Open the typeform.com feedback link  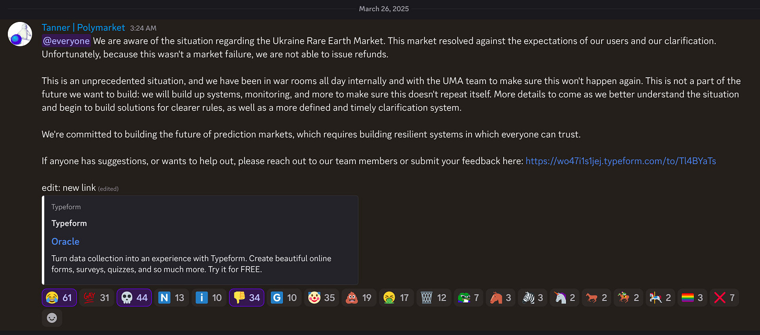point(621,161)
